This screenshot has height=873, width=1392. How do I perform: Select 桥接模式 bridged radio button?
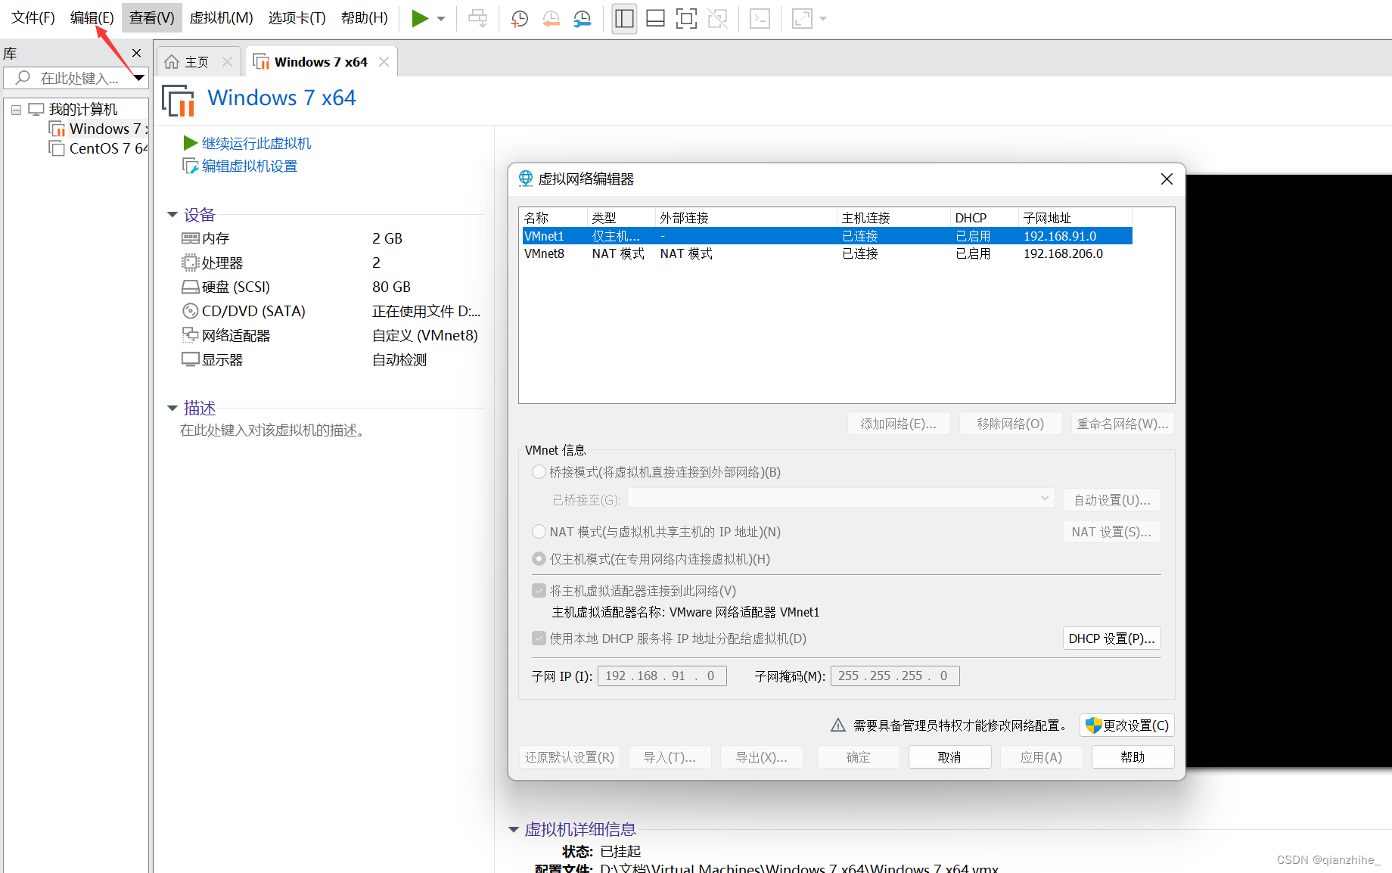(x=539, y=472)
